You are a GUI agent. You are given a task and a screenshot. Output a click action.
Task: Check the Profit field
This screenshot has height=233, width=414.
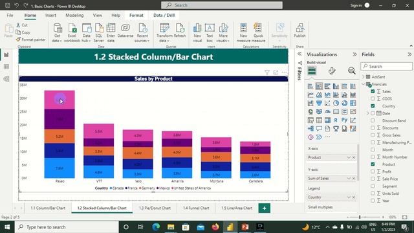[373, 172]
